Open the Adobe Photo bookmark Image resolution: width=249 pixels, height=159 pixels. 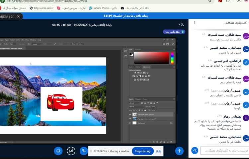click(103, 8)
